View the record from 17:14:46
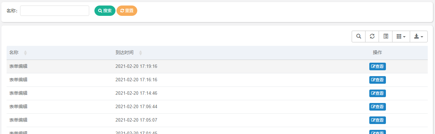The width and height of the screenshot is (435, 134). tap(377, 93)
